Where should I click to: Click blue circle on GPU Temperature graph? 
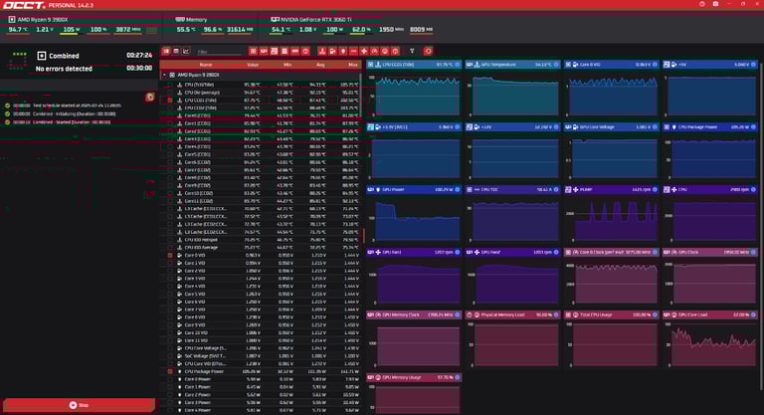coord(556,65)
